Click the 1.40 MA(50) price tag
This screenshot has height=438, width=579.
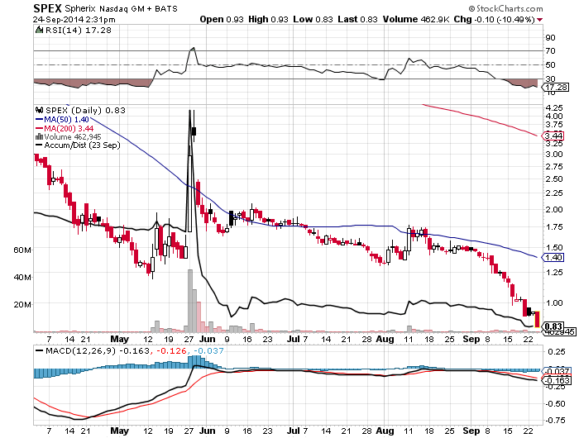coord(553,258)
